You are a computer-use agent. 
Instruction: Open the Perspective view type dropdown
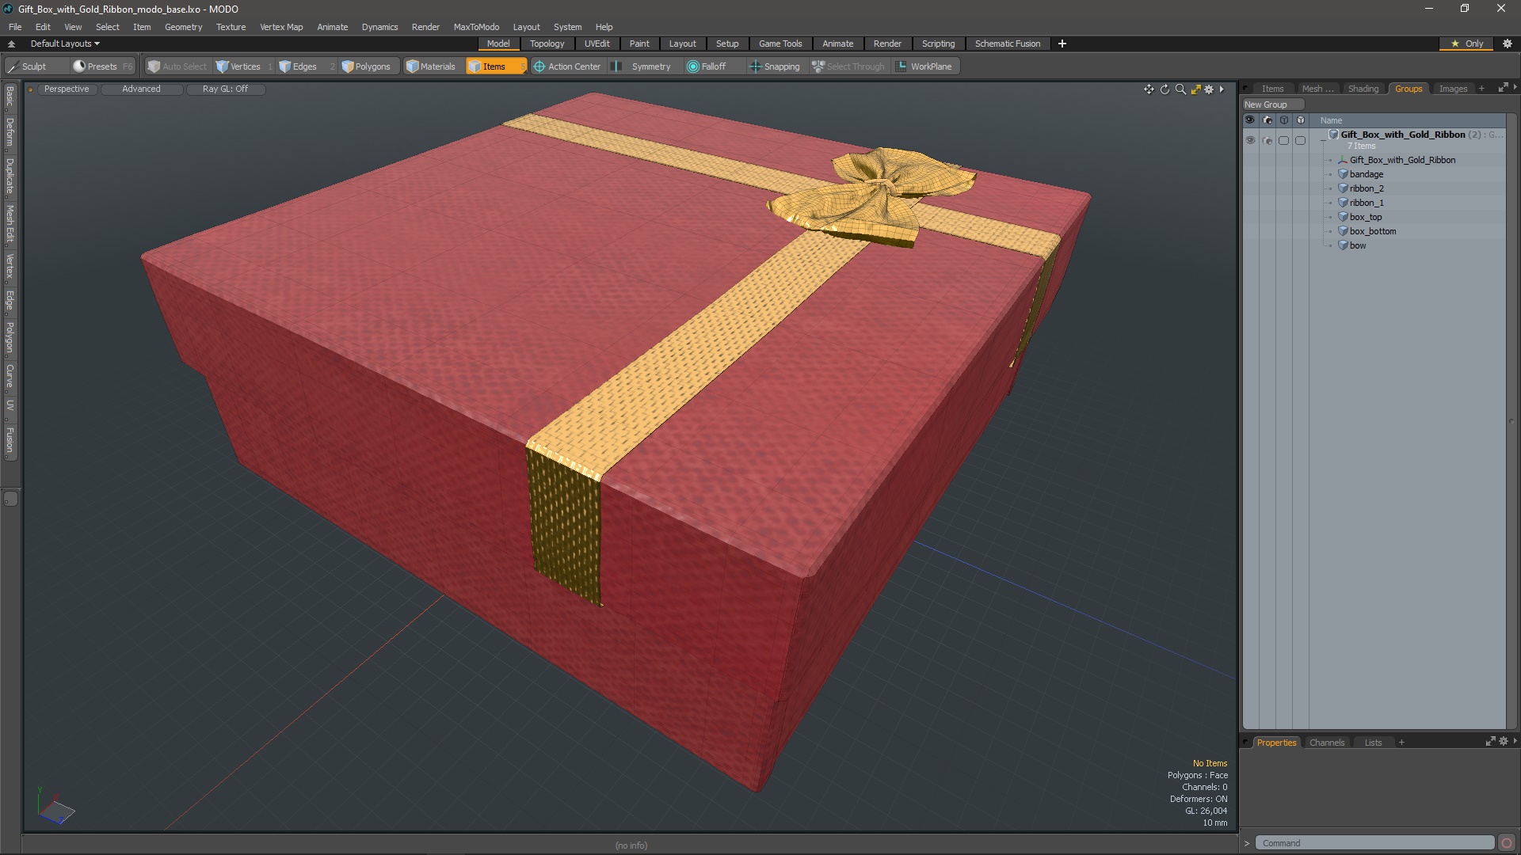coord(67,89)
